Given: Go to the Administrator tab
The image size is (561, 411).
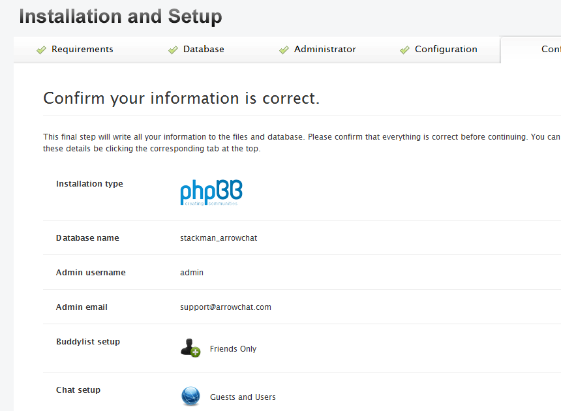Looking at the screenshot, I should [x=325, y=50].
